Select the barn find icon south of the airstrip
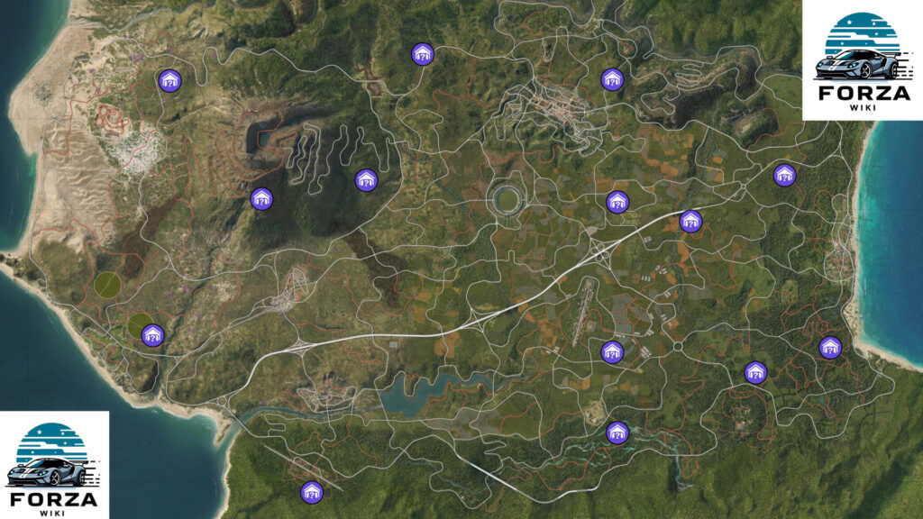Image resolution: width=923 pixels, height=519 pixels. click(612, 352)
